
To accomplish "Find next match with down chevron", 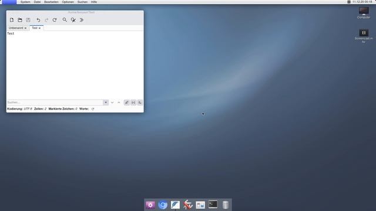I will [x=112, y=103].
